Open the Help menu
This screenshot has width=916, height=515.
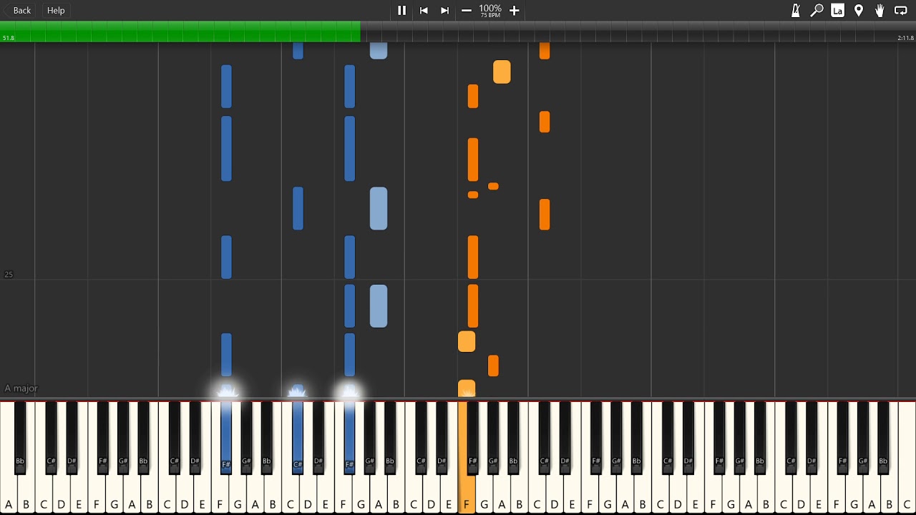(x=56, y=11)
